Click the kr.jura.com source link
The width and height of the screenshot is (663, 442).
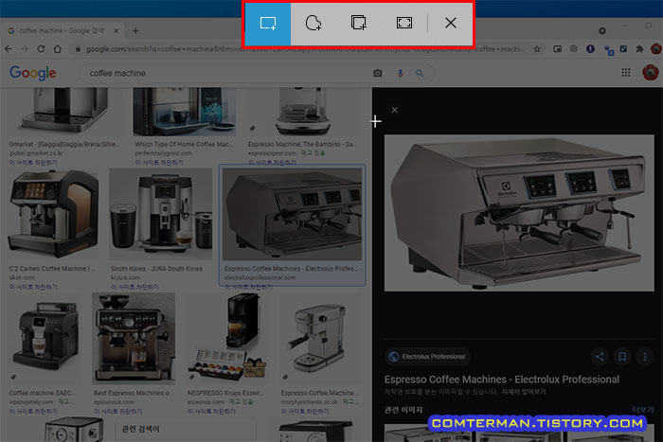coord(125,277)
